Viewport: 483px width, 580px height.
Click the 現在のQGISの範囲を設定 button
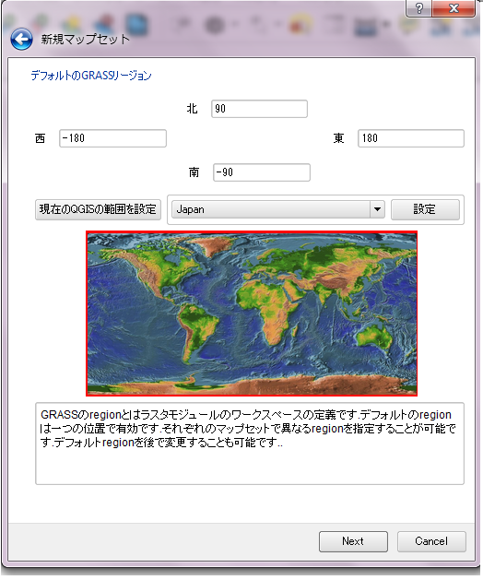coord(98,209)
